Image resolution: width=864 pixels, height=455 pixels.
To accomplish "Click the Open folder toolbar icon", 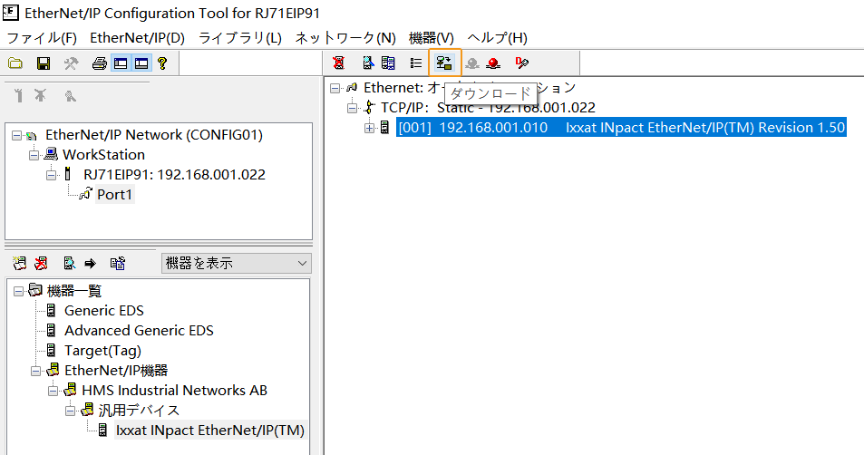I will tap(15, 63).
